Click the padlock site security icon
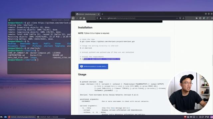213x119 pixels. click(101, 18)
